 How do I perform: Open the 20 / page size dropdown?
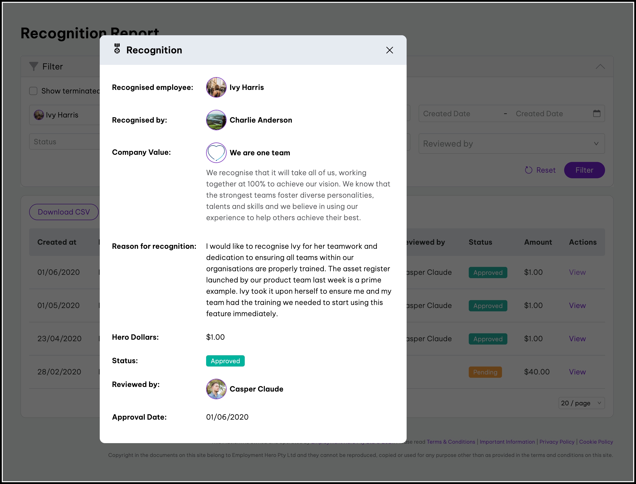coord(581,403)
